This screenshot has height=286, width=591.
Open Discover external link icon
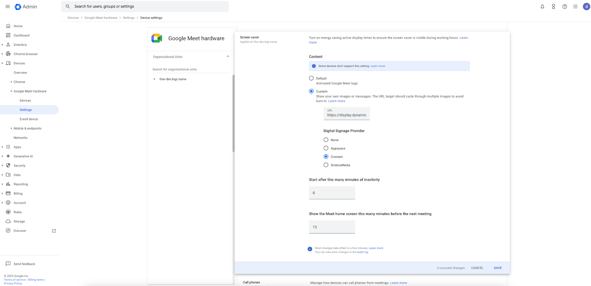(54, 231)
